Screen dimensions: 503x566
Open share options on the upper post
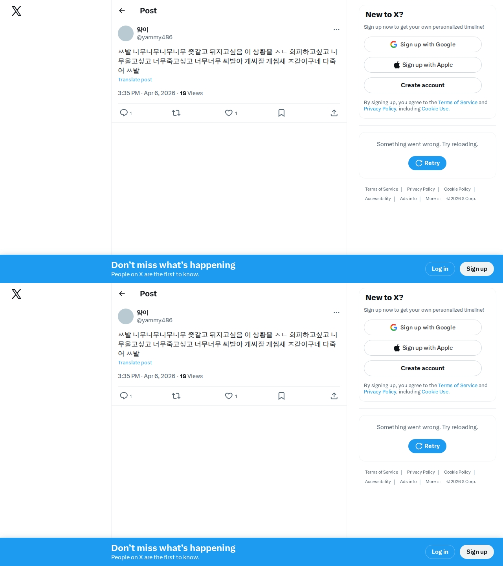(x=334, y=113)
